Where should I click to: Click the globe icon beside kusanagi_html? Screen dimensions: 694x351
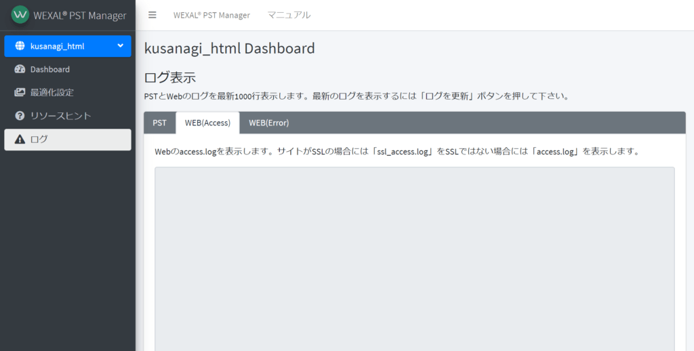click(20, 46)
